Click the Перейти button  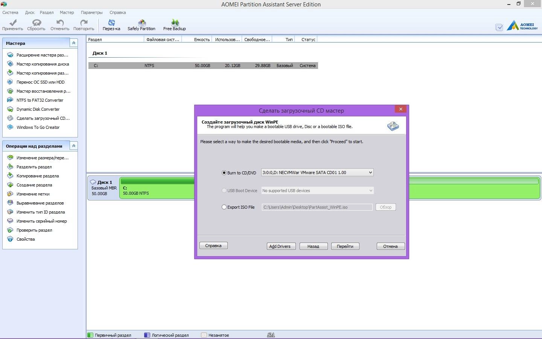(345, 246)
